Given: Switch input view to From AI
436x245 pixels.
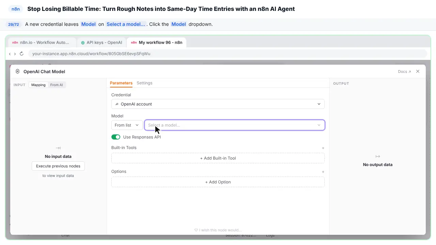Looking at the screenshot, I should point(57,85).
